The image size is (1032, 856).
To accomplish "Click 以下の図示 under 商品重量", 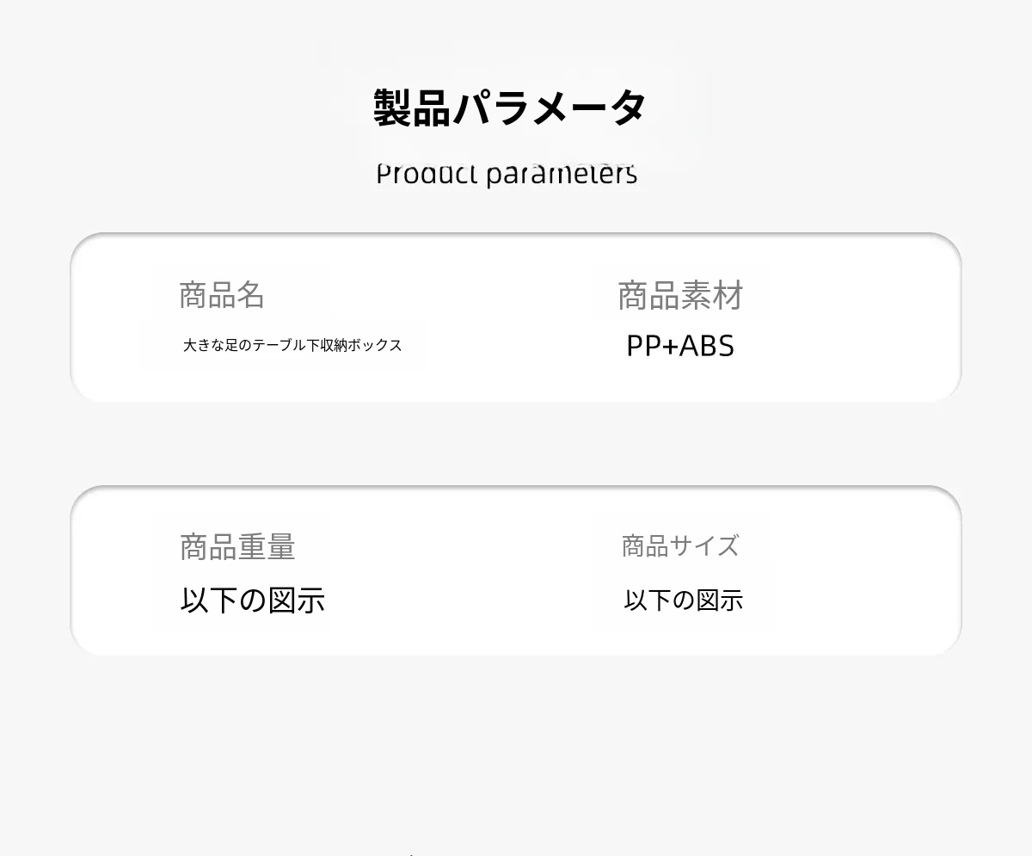I will pyautogui.click(x=253, y=600).
